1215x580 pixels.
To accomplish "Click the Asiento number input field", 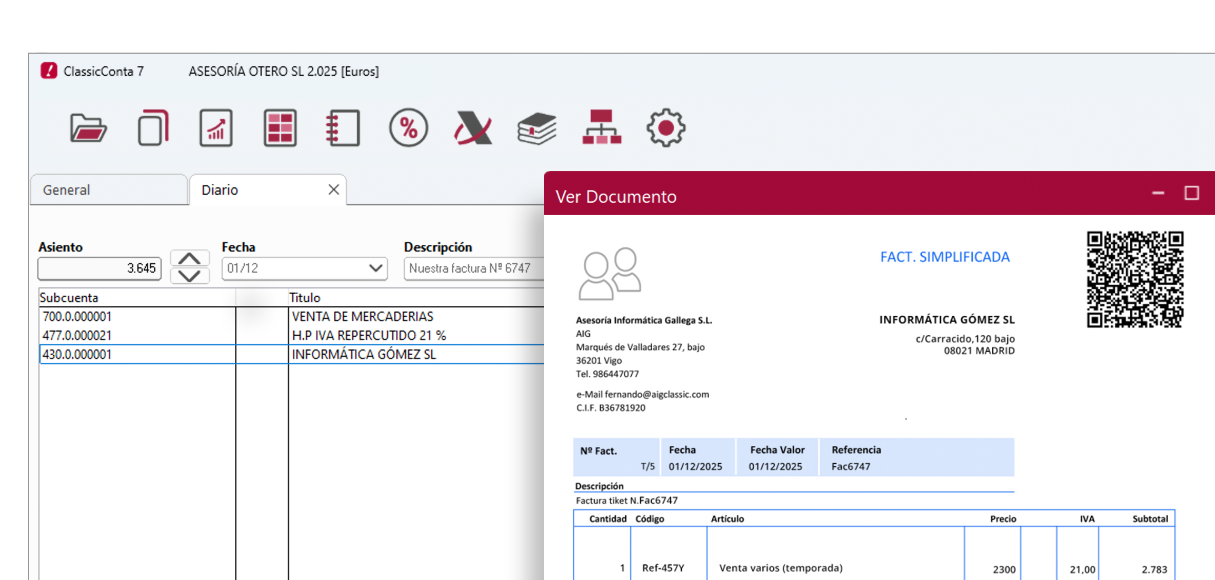I will [x=99, y=268].
